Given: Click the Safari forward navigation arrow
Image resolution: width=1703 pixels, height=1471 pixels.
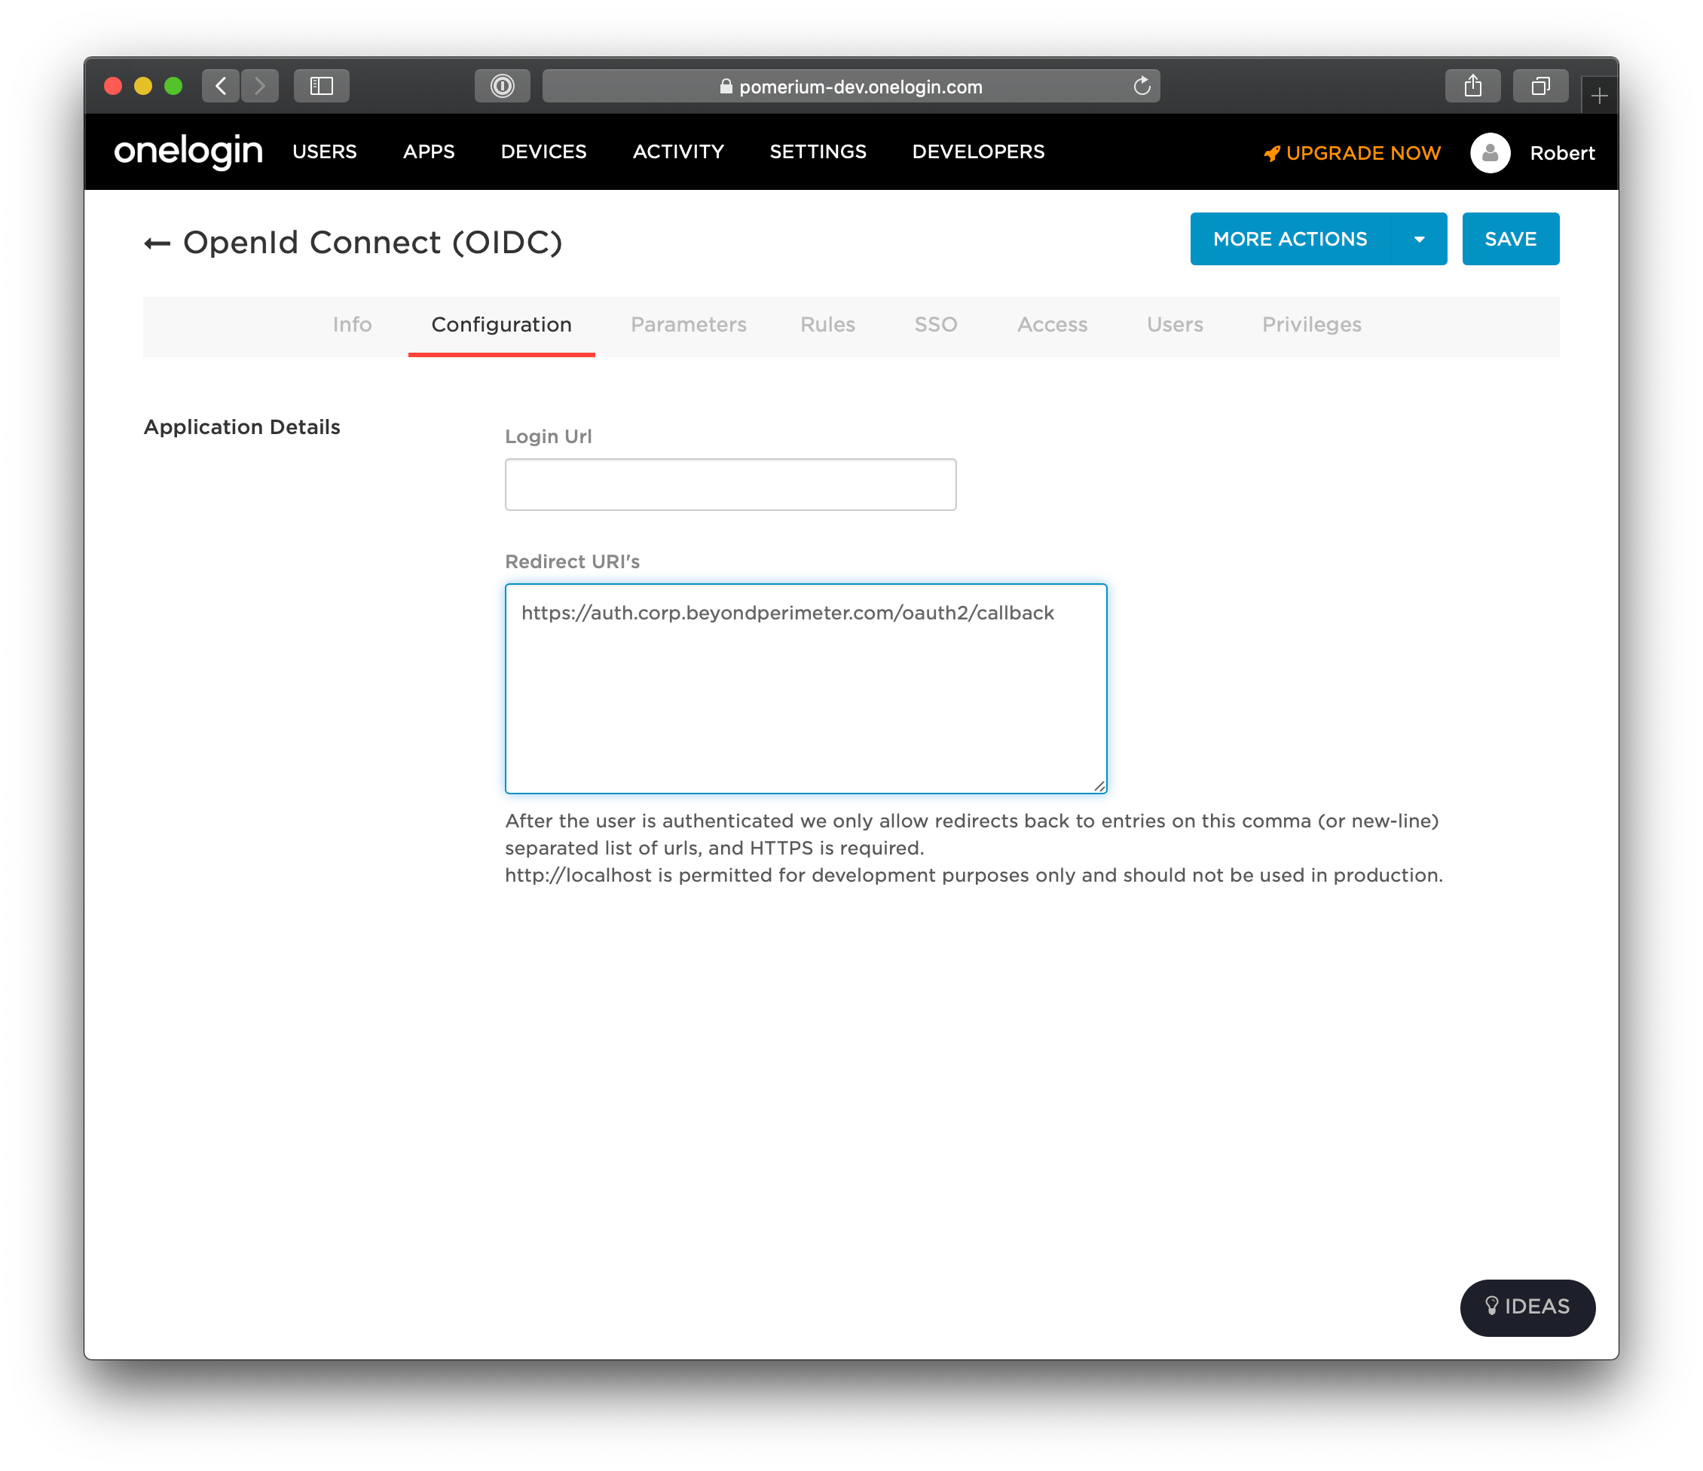Looking at the screenshot, I should pyautogui.click(x=260, y=85).
